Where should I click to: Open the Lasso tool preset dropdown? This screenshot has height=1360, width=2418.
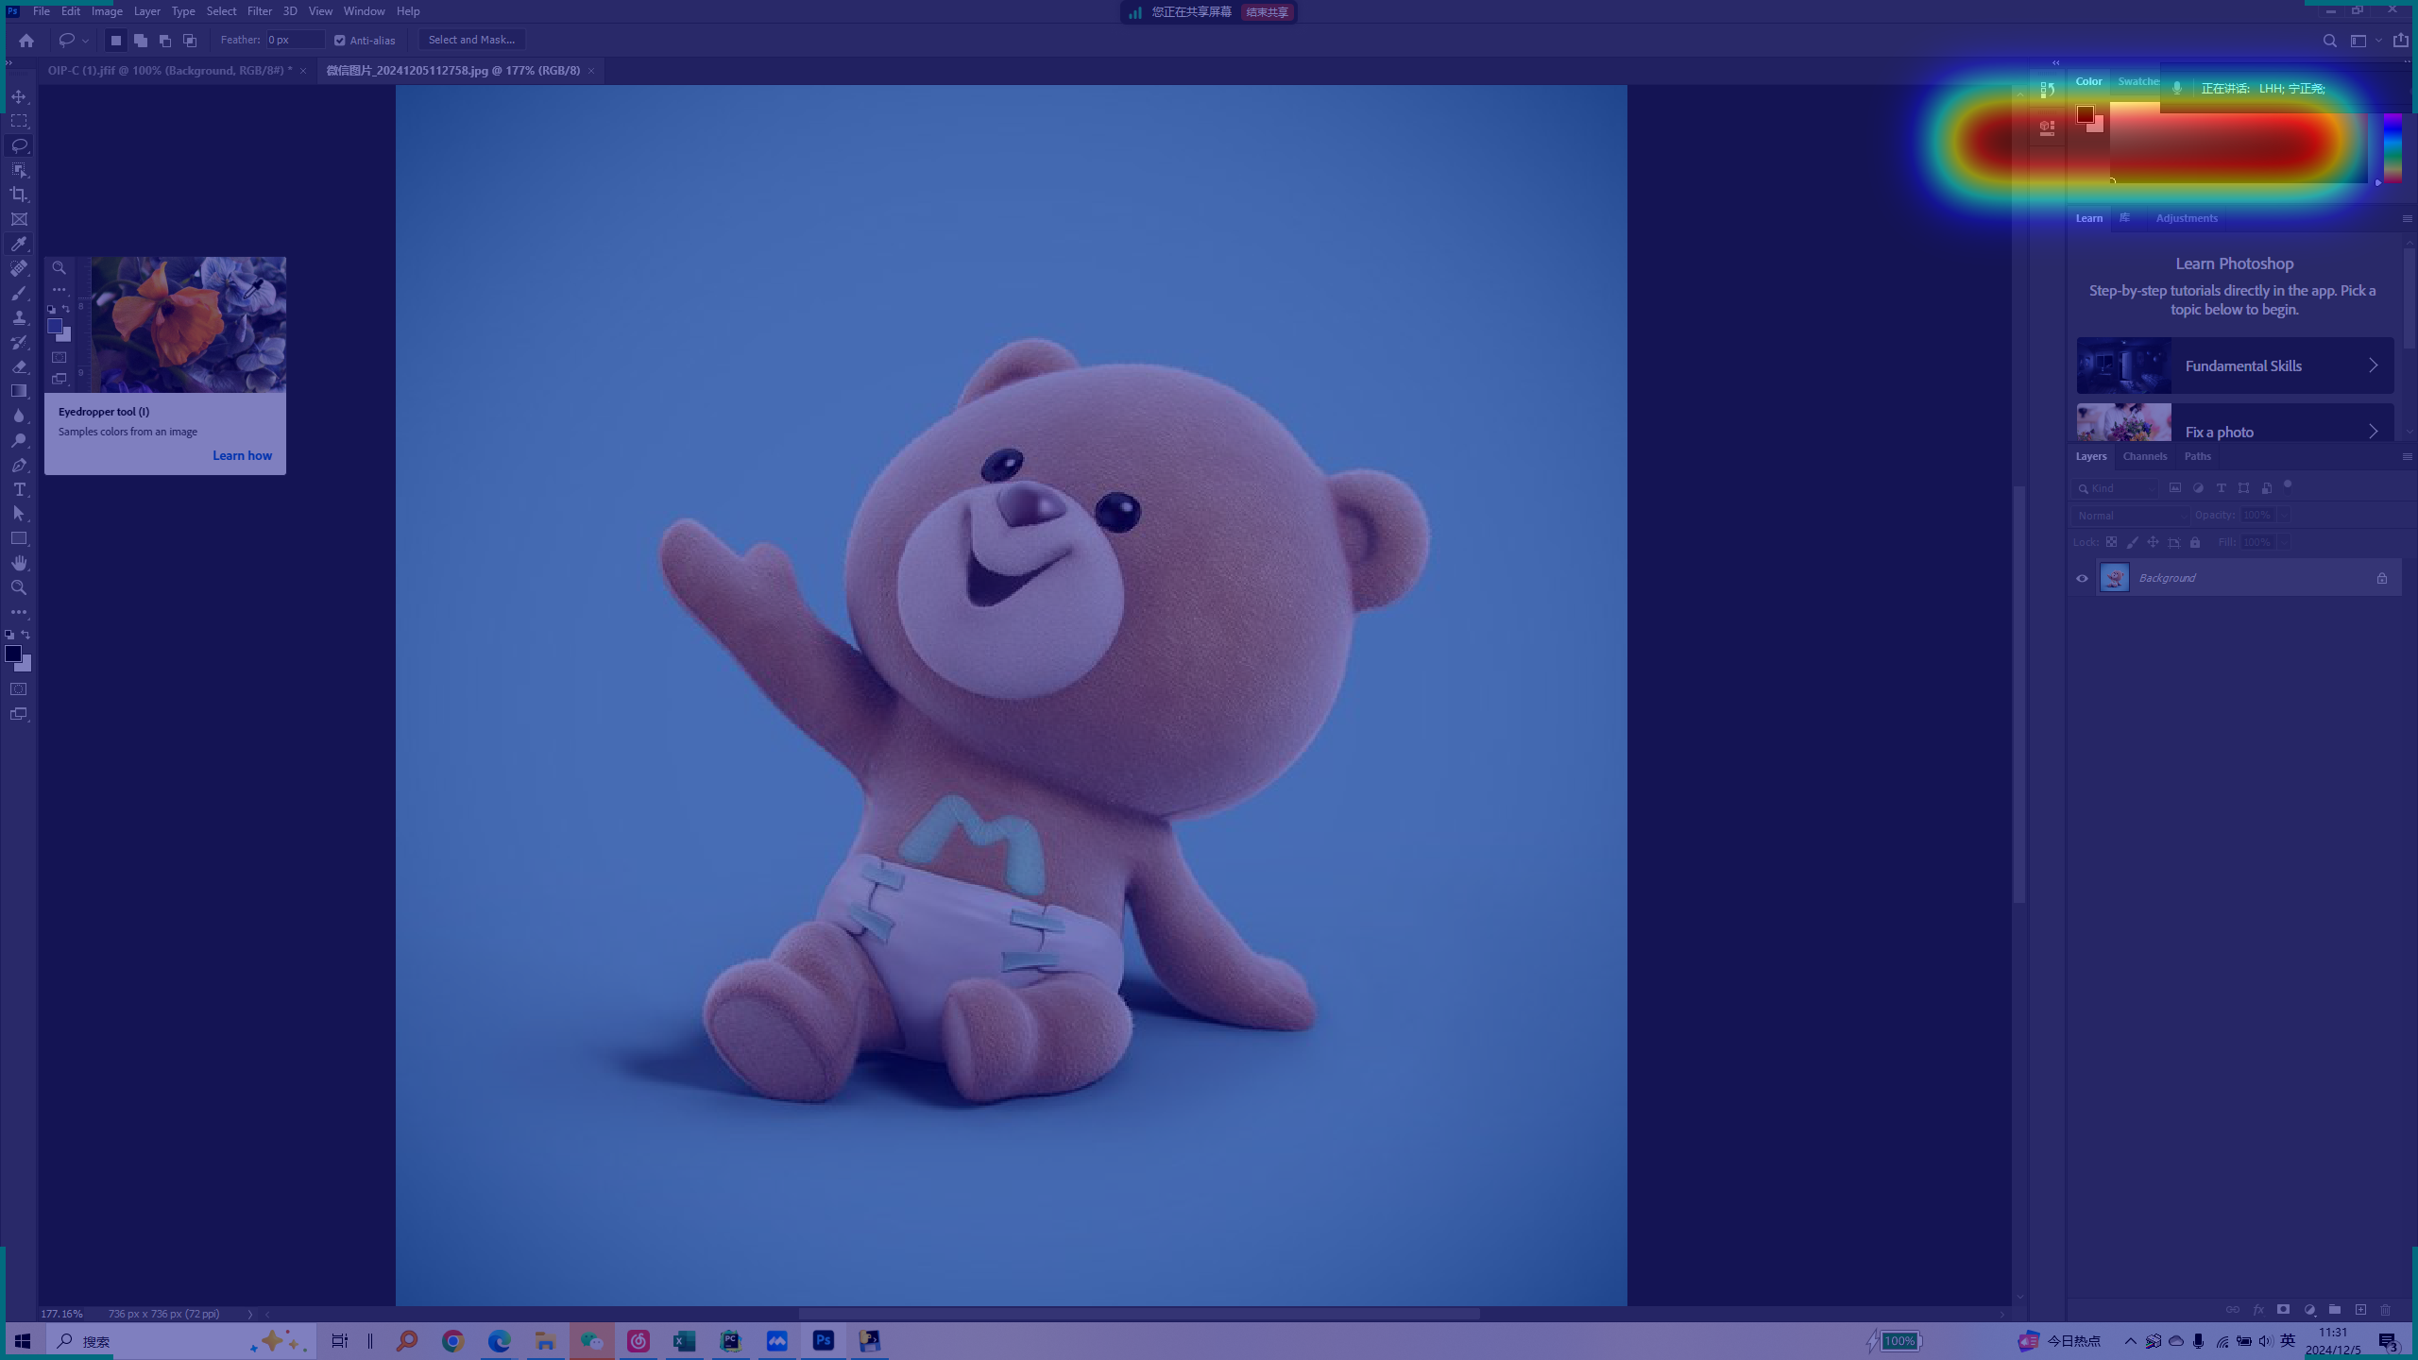pos(85,40)
